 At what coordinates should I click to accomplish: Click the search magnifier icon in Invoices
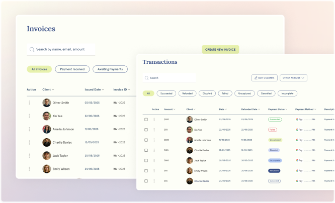pyautogui.click(x=32, y=49)
